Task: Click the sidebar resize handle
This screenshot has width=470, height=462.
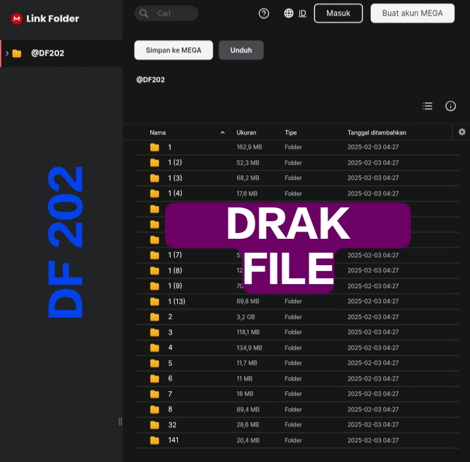Action: pyautogui.click(x=120, y=421)
